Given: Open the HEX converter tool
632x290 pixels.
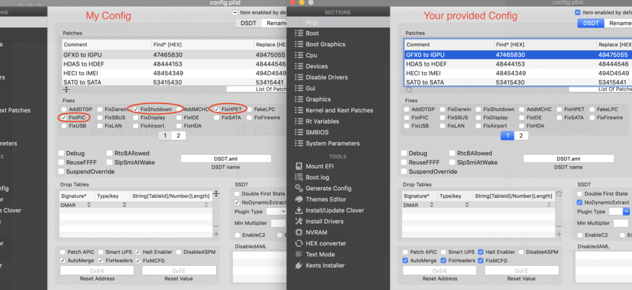Looking at the screenshot, I should point(325,243).
